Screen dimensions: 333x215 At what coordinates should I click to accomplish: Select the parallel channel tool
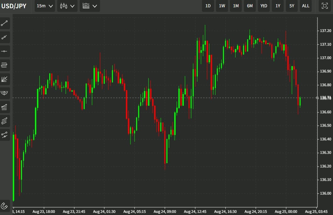[x=5, y=121]
